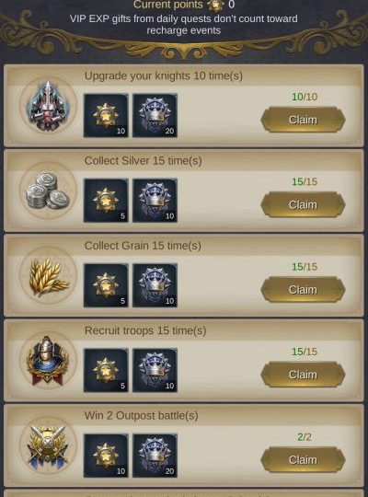The image size is (368, 497).
Task: Tap the silver coins quest icon
Action: point(48,191)
